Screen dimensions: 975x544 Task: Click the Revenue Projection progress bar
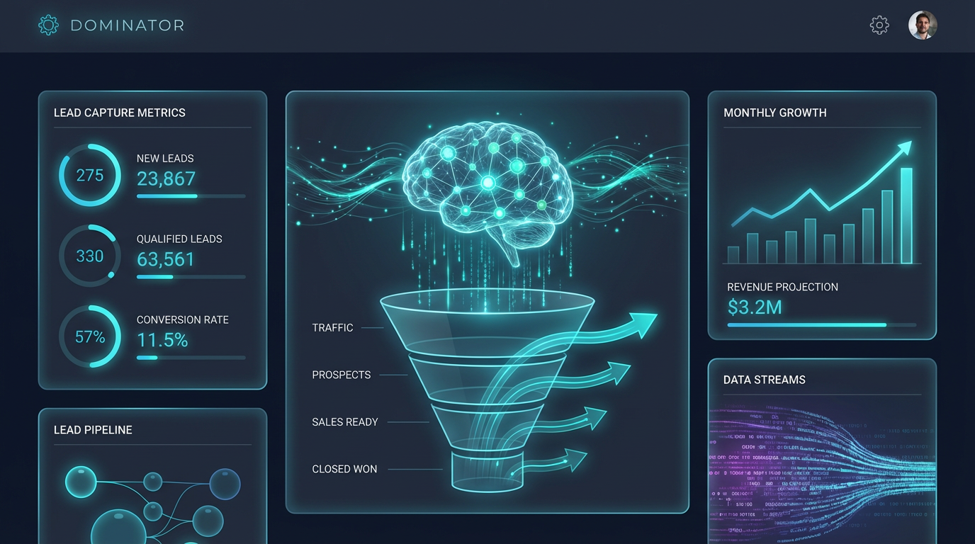click(x=821, y=325)
